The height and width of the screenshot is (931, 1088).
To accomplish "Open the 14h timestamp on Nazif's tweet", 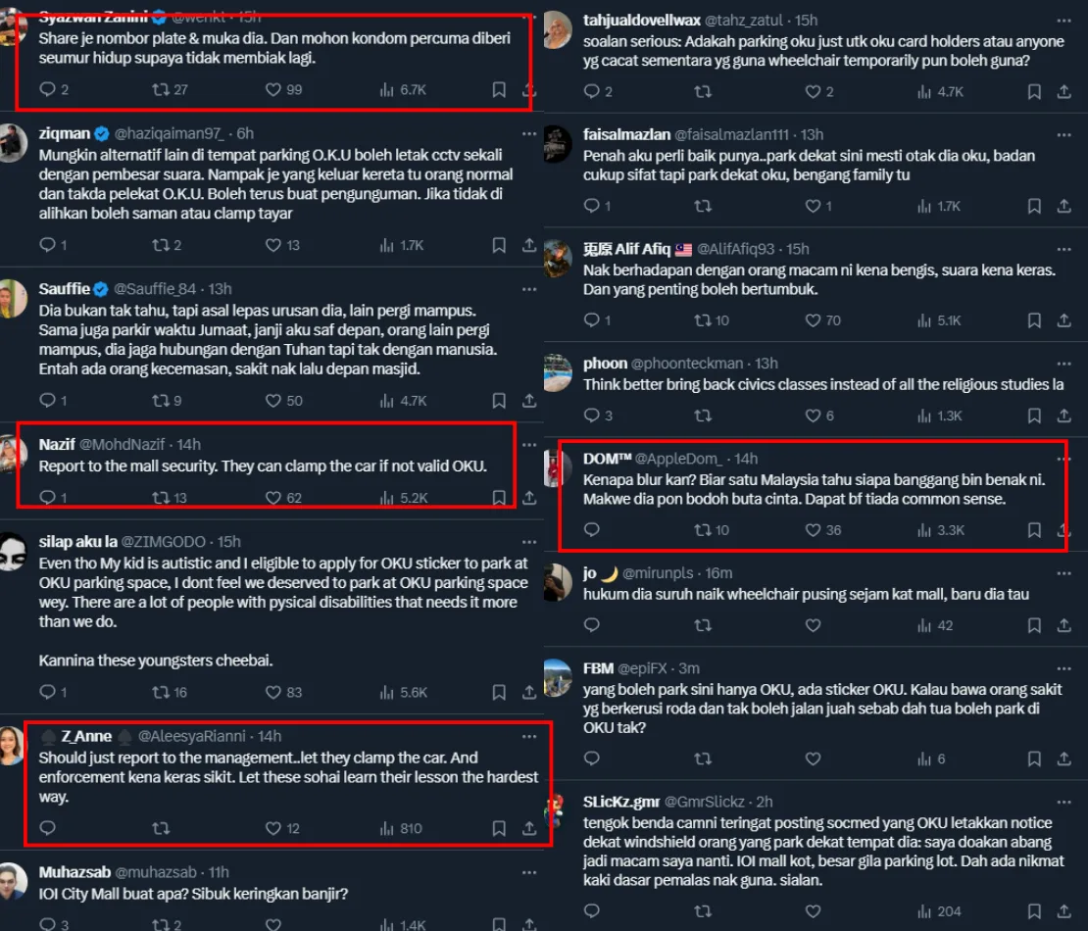I will tap(188, 444).
